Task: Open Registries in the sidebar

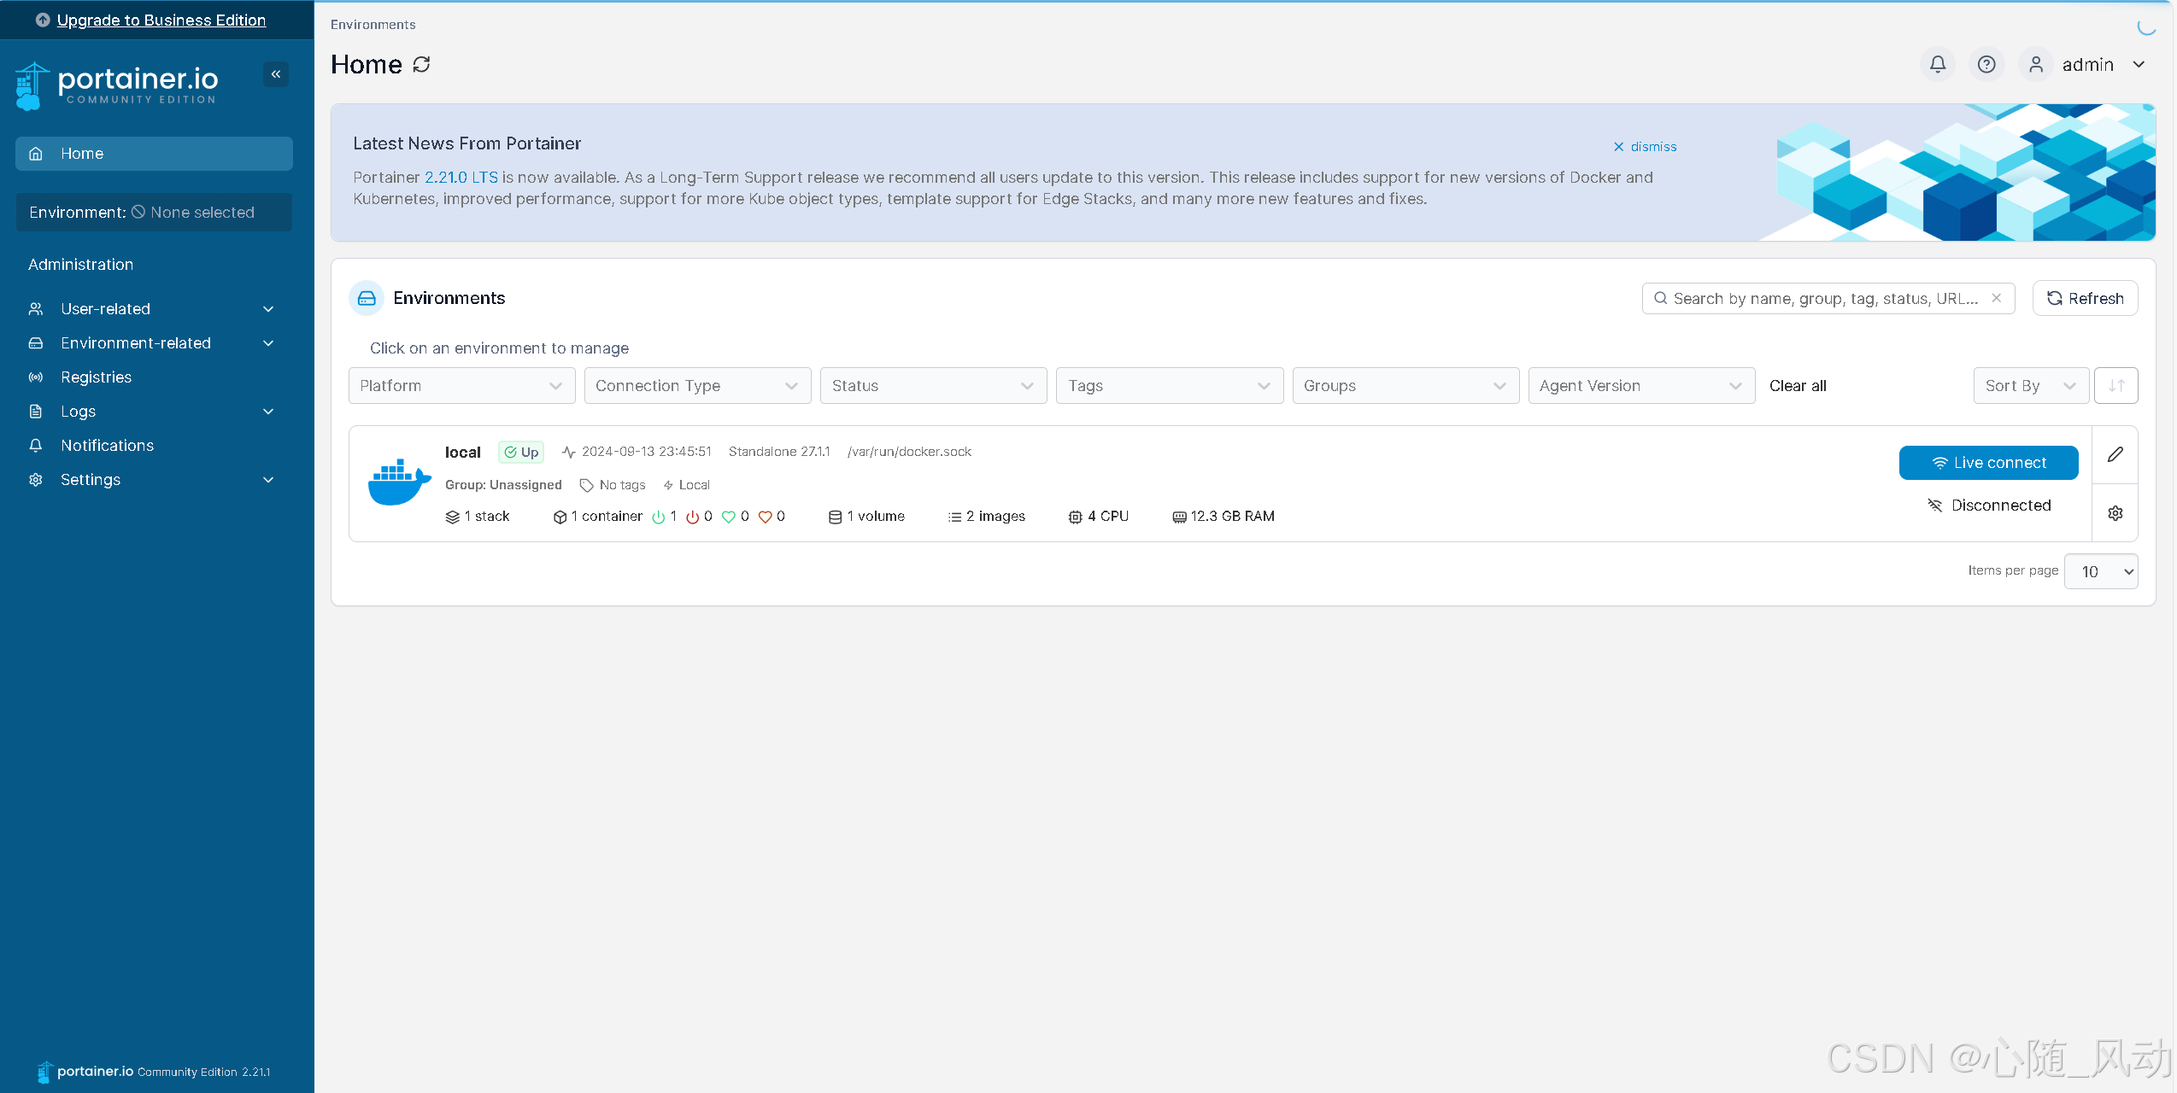Action: click(96, 377)
